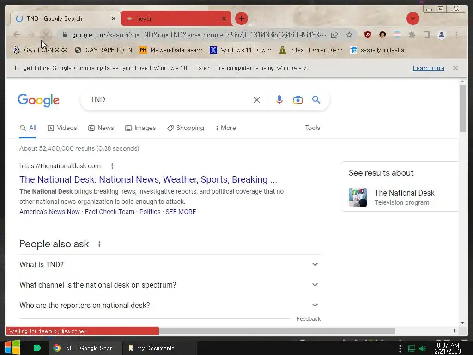This screenshot has width=473, height=355.
Task: Open a new tab with the plus button
Action: coord(241,18)
